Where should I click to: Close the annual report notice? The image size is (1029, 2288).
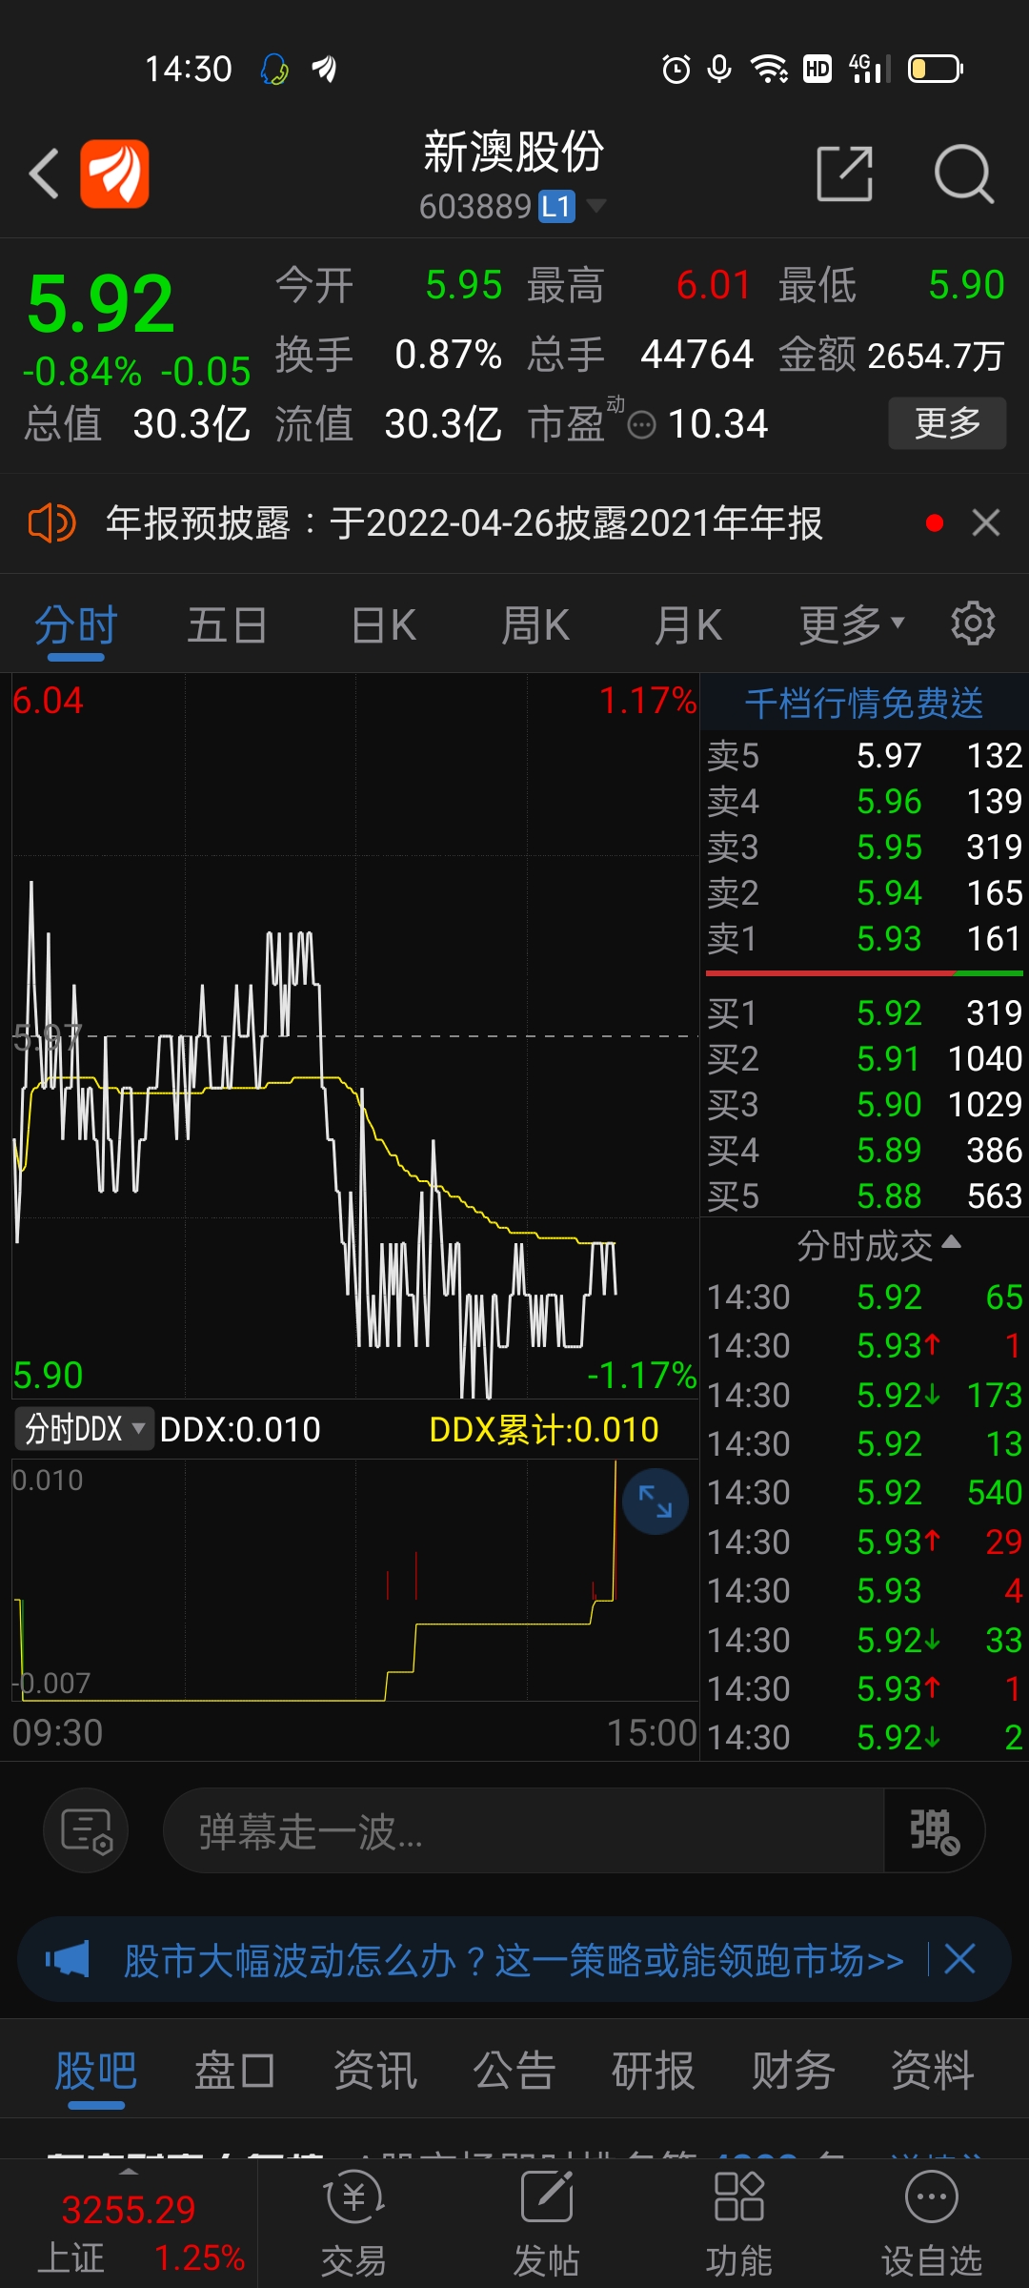point(986,522)
